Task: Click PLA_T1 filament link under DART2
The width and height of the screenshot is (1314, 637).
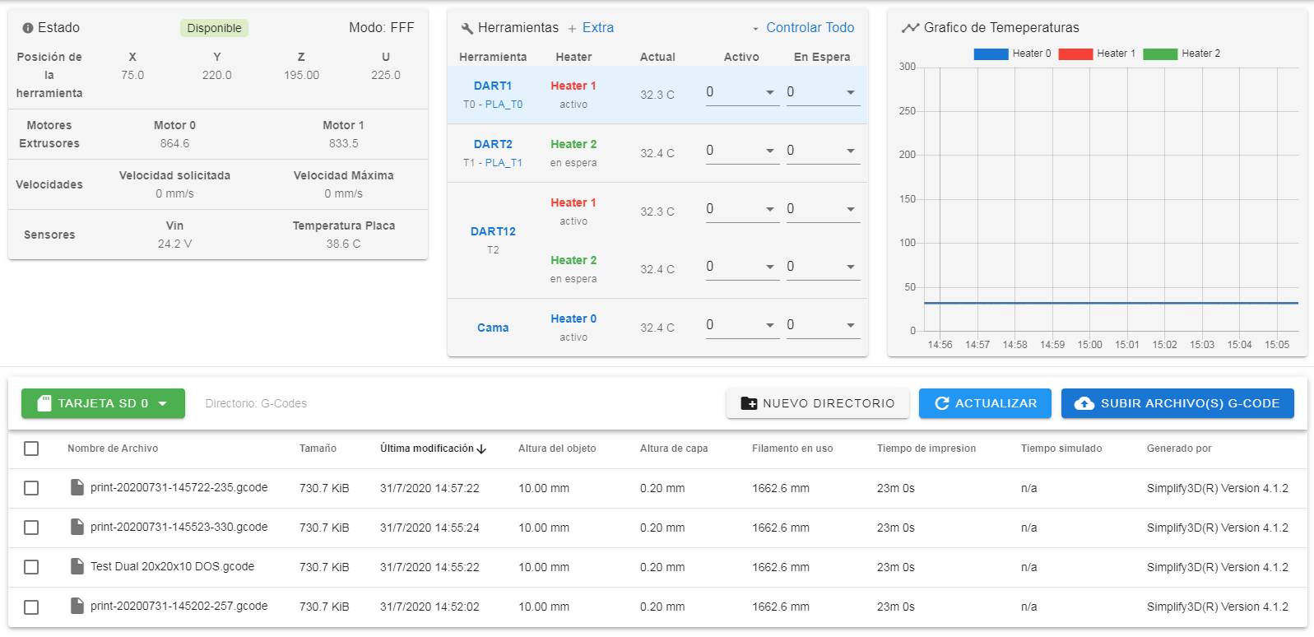Action: click(x=504, y=163)
